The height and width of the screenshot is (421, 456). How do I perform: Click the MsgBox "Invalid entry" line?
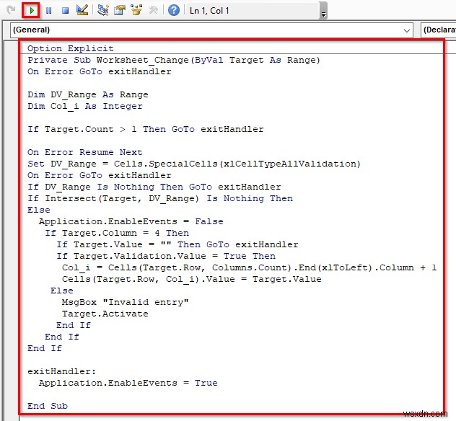click(x=125, y=302)
